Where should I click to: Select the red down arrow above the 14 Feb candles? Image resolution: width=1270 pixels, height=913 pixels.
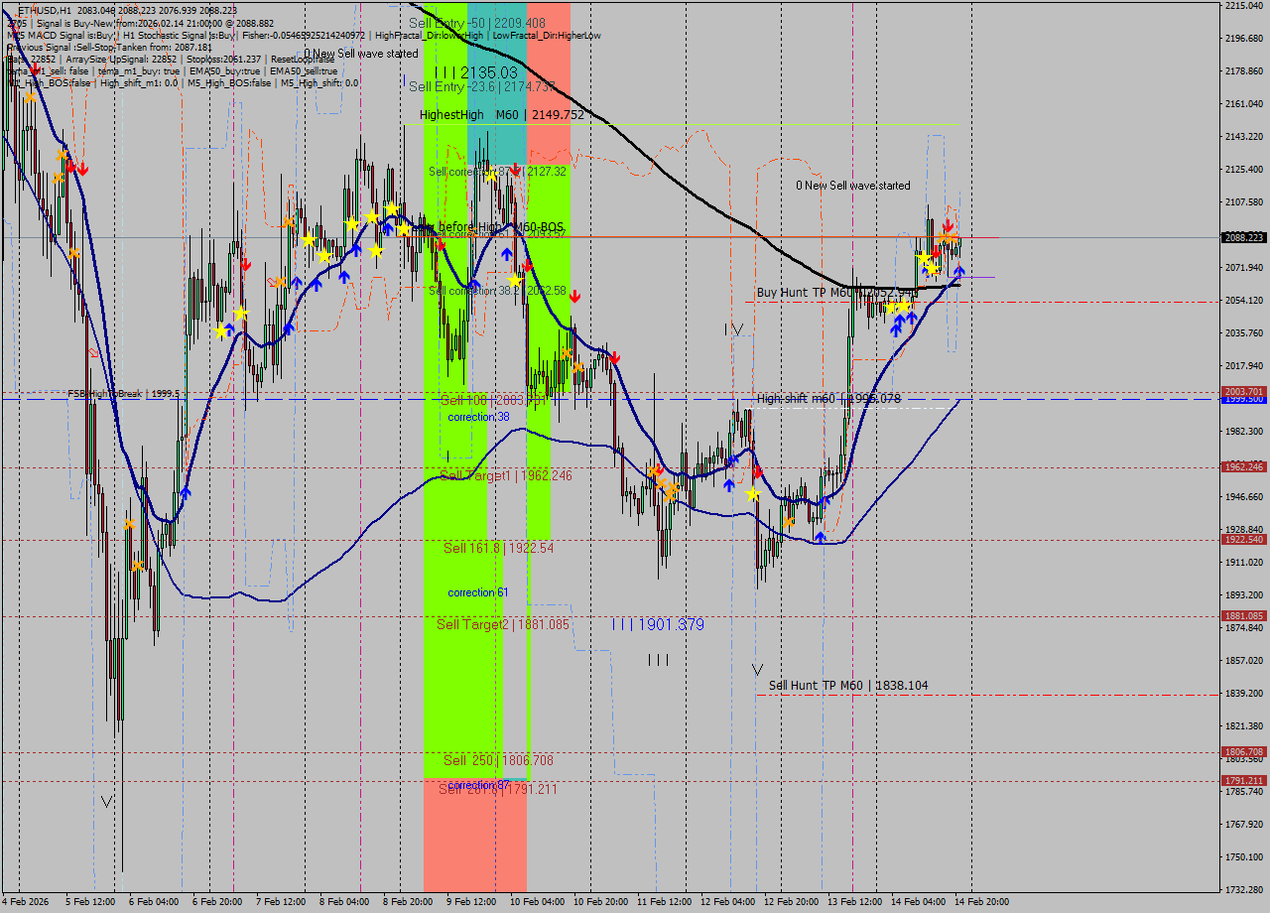point(949,225)
